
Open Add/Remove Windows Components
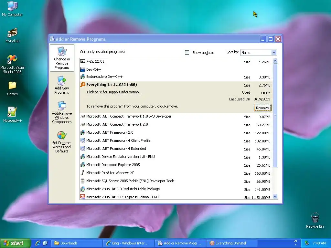[62, 112]
